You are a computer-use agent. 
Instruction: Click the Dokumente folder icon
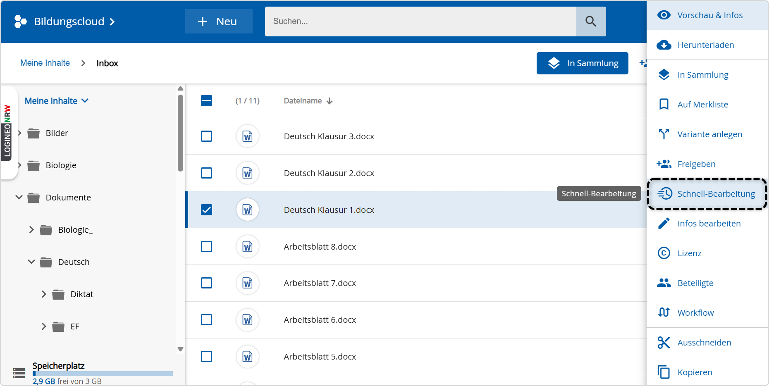tap(33, 198)
